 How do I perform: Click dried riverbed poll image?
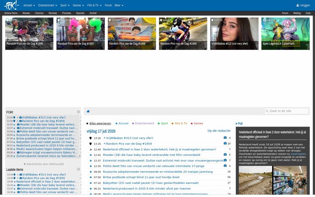coord(255,180)
